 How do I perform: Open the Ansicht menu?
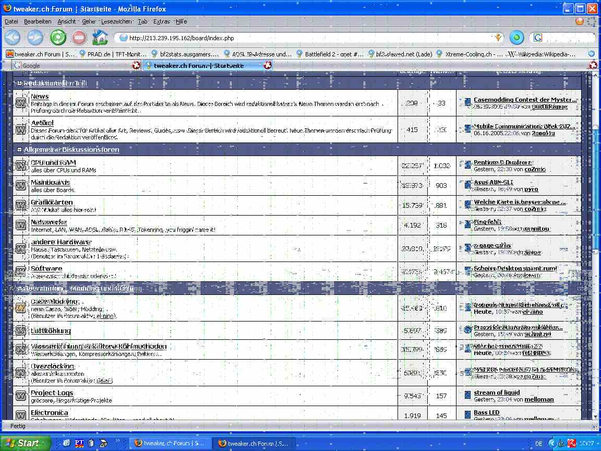click(x=67, y=21)
